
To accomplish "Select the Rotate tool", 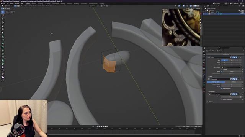I will click(3, 22).
